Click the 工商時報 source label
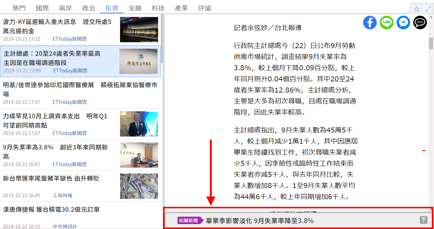 (63, 195)
